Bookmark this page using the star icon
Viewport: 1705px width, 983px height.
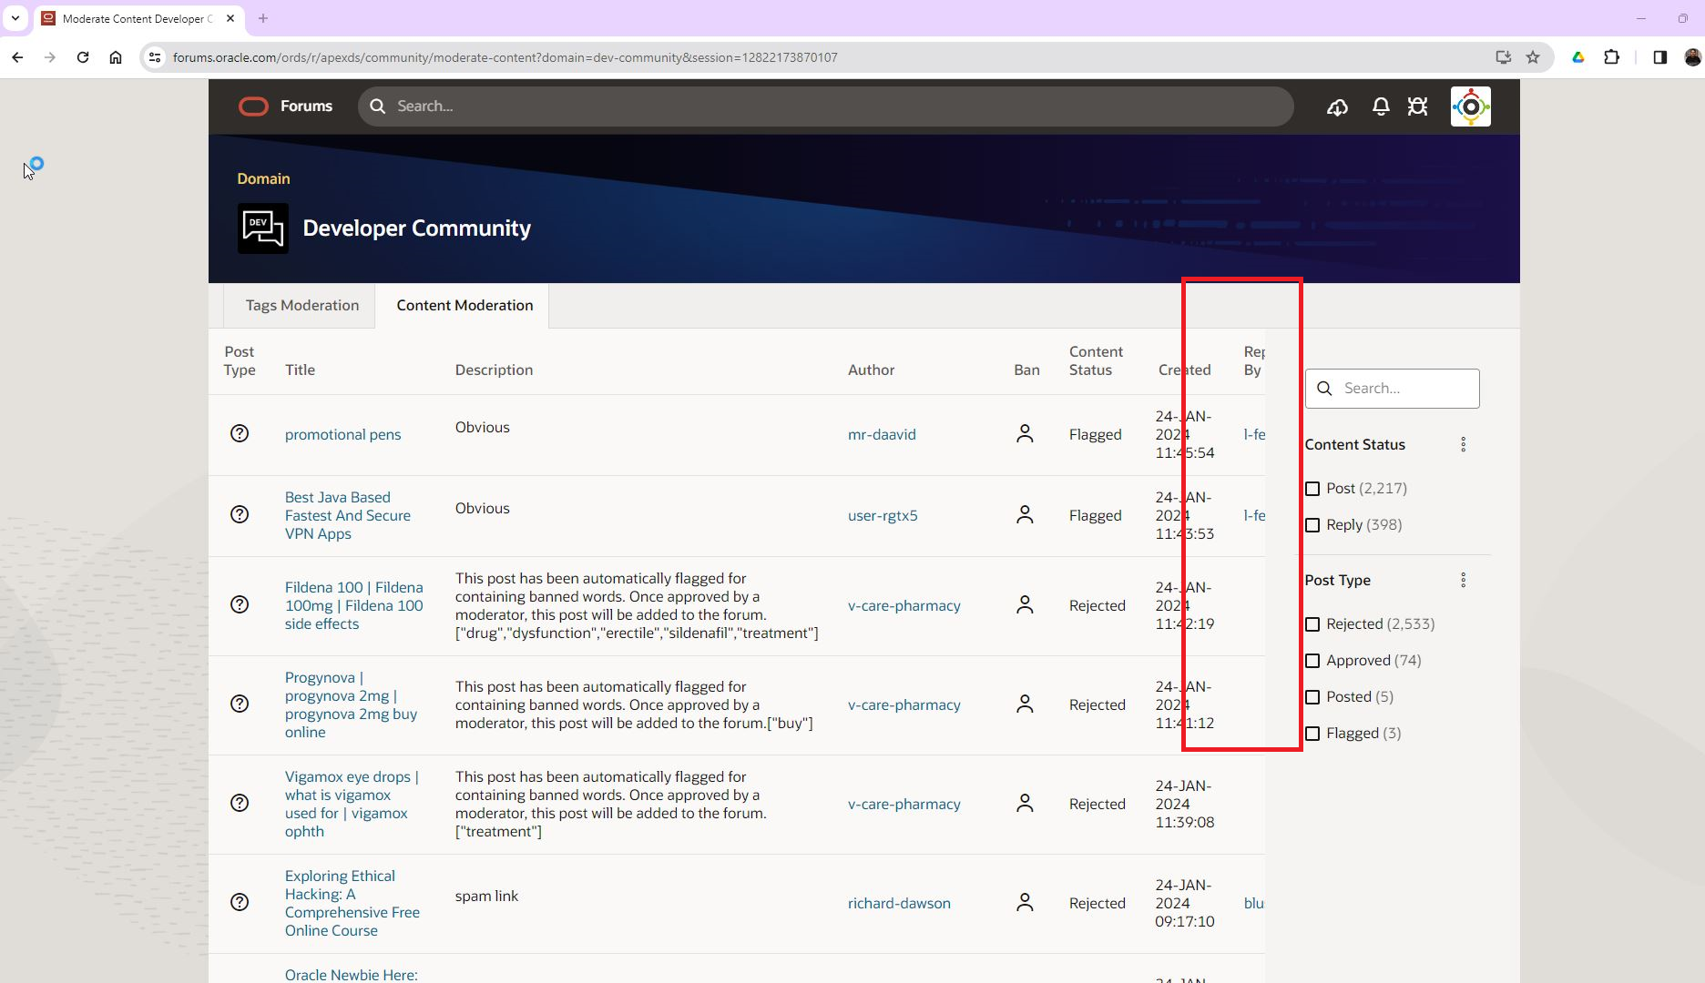pyautogui.click(x=1534, y=56)
